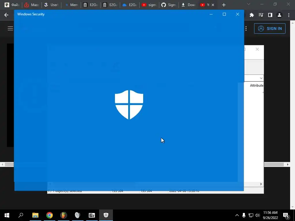Open Chrome media control icon

(x=261, y=15)
